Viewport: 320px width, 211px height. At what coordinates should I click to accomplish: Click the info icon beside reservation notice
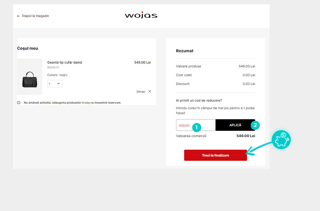19,103
